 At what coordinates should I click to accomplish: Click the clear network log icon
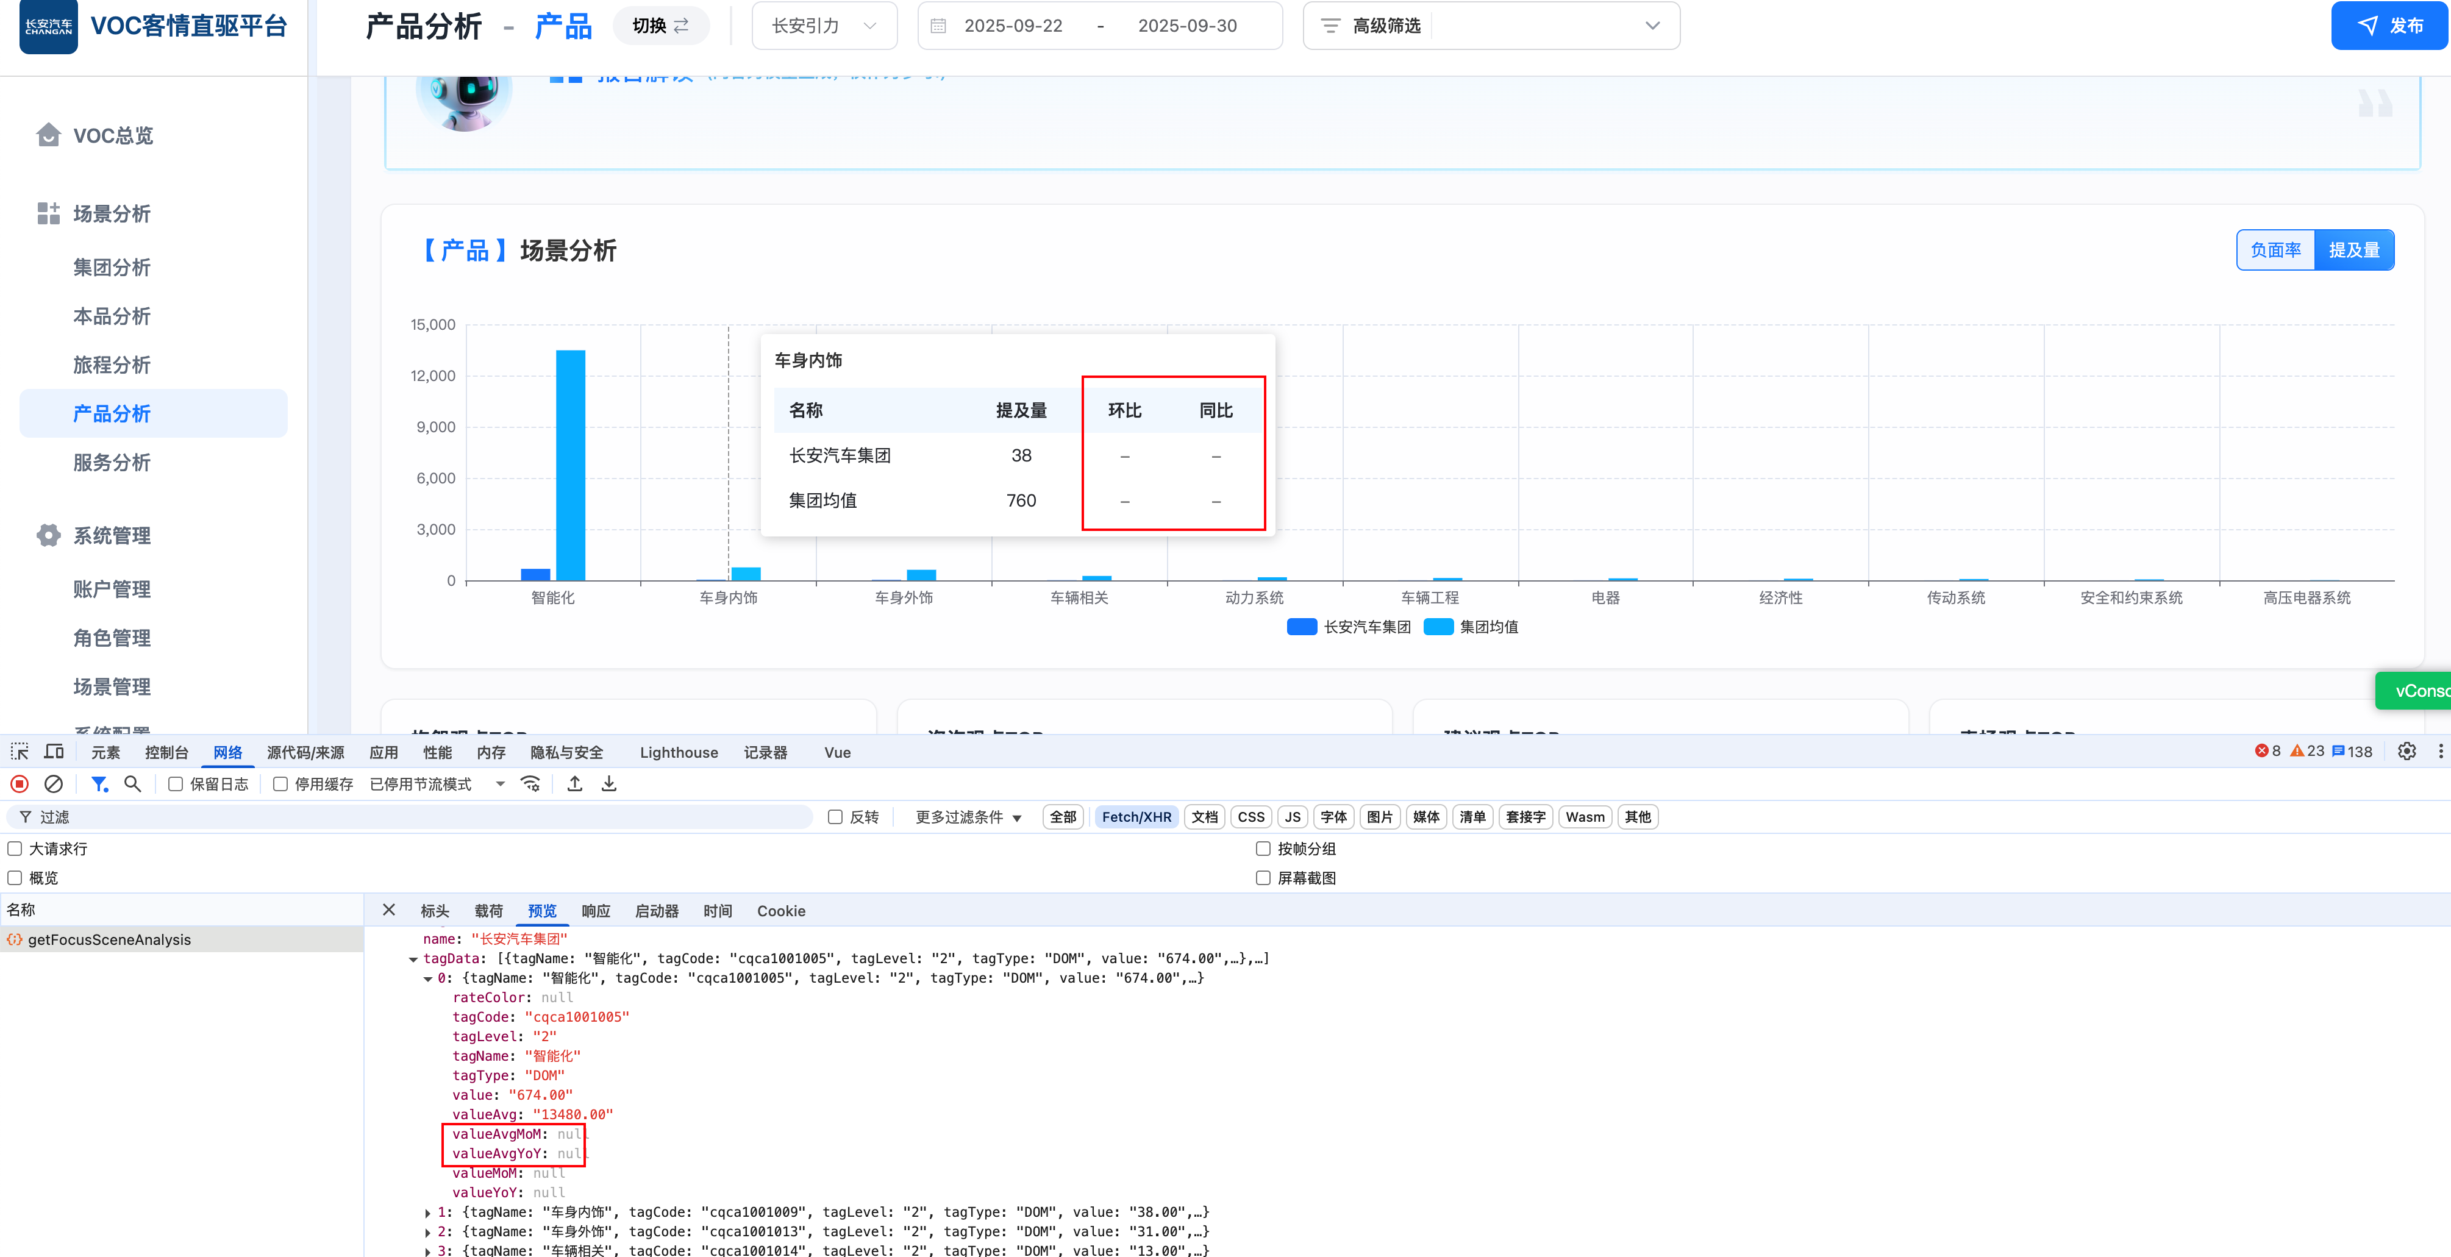point(54,784)
